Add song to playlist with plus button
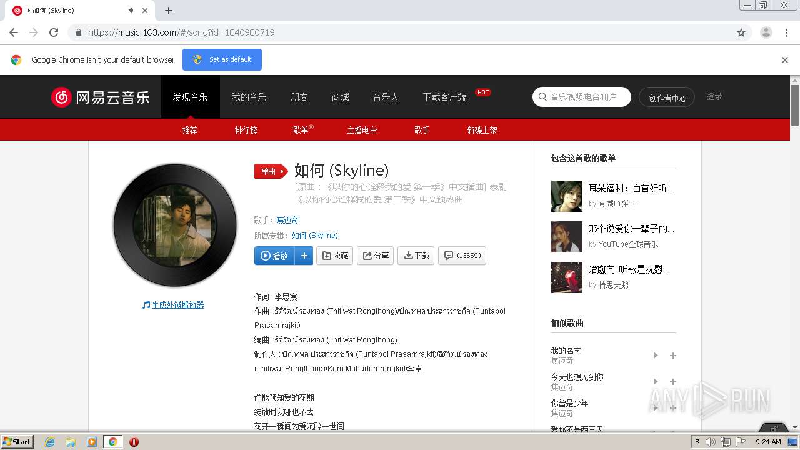 click(304, 256)
